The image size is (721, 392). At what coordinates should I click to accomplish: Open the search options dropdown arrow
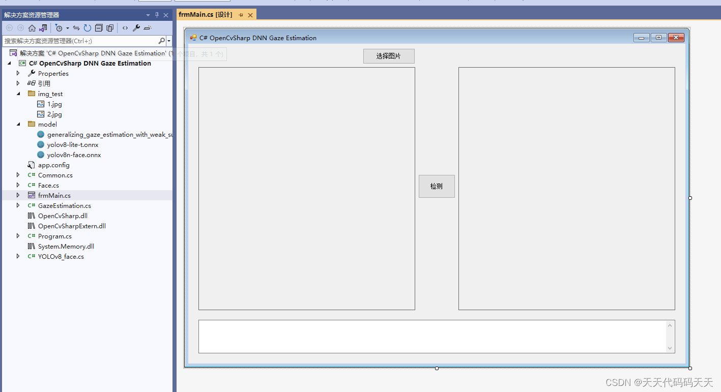pos(169,41)
